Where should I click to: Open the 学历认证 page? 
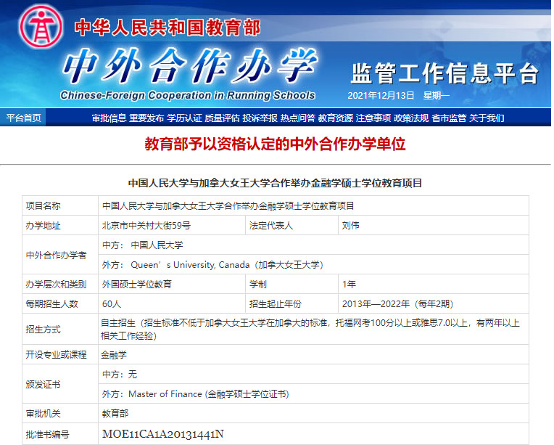tap(184, 118)
